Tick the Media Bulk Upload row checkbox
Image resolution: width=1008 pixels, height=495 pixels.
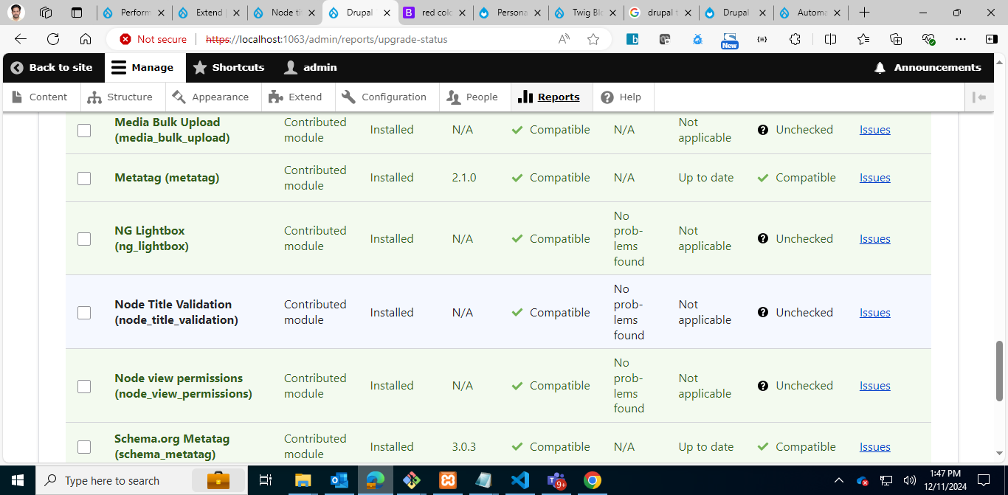[x=84, y=130]
